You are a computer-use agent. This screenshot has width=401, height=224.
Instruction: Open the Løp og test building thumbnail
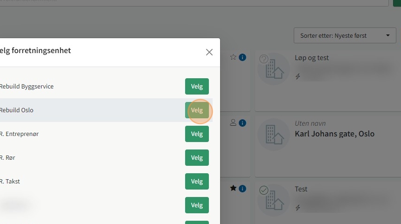point(273,69)
